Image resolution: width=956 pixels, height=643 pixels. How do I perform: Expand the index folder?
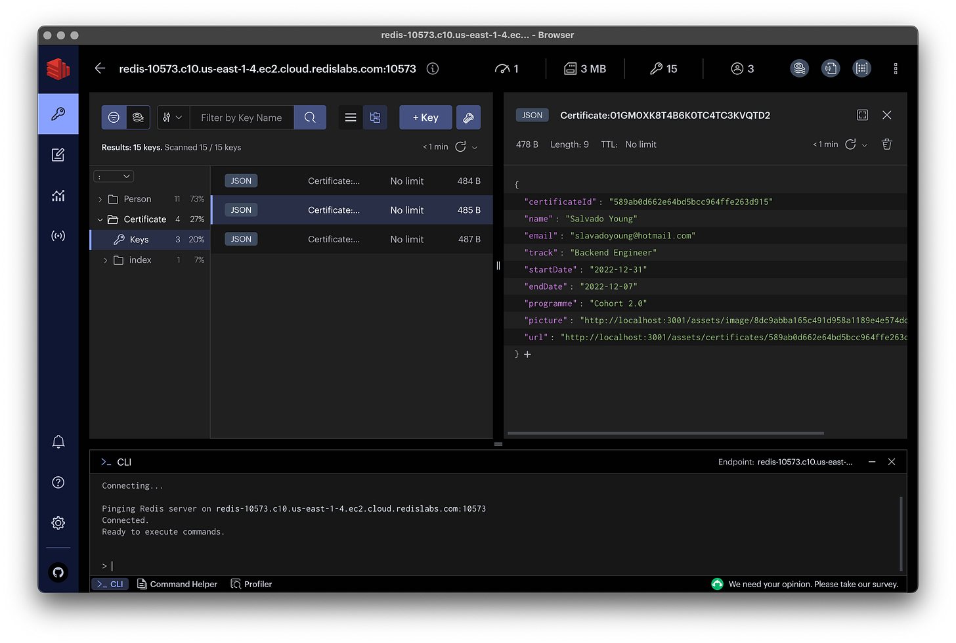(x=105, y=260)
